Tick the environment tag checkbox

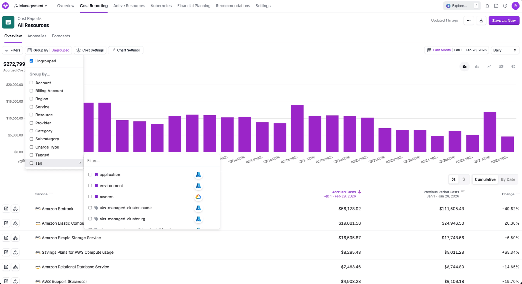(x=90, y=186)
